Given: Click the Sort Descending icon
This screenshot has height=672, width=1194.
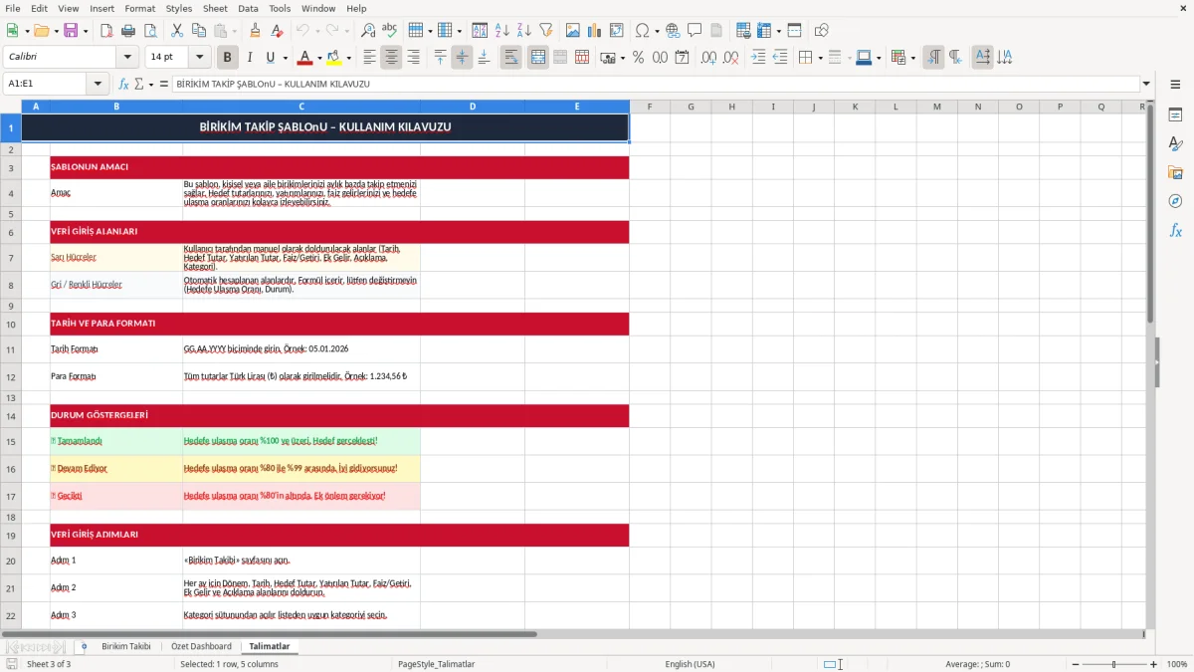Looking at the screenshot, I should (x=524, y=31).
